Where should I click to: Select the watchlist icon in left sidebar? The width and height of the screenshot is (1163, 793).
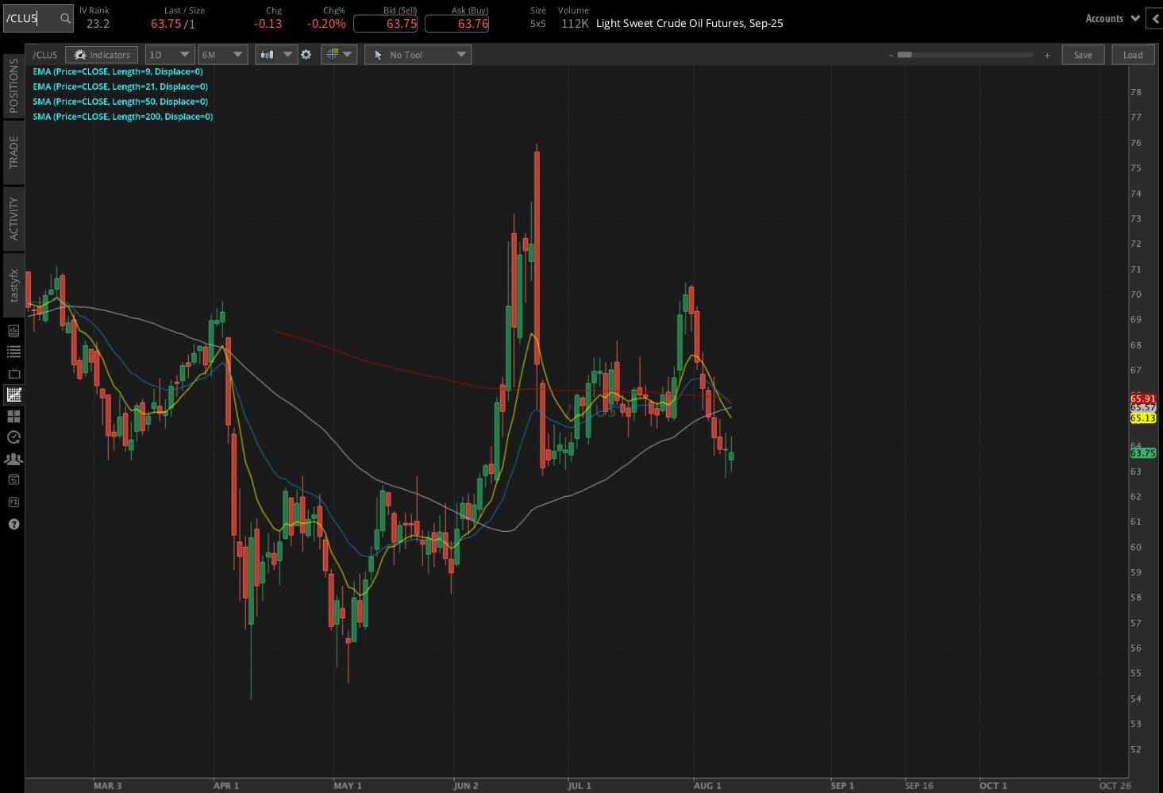13,352
